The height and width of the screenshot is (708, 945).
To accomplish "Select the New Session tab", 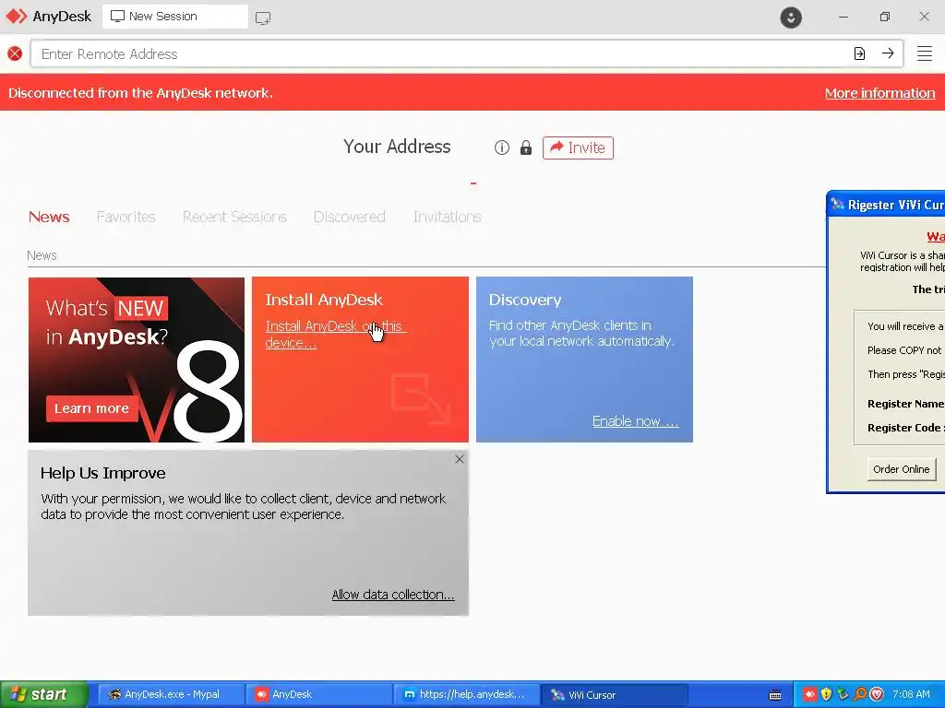I will [x=174, y=17].
